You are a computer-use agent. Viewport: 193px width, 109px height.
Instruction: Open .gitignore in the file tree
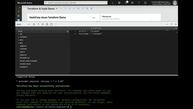tap(23, 46)
